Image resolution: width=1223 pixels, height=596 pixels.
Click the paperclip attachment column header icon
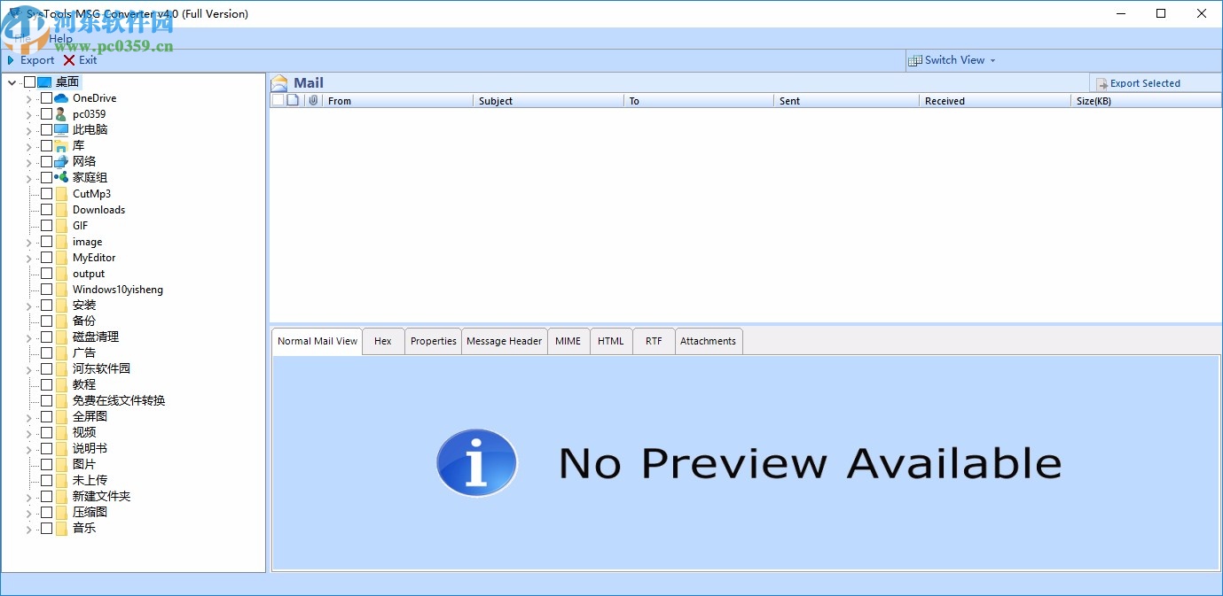tap(311, 100)
